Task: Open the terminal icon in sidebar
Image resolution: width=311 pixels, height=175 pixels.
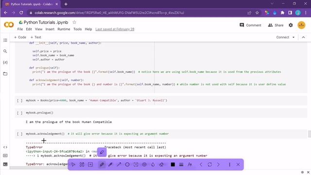Action: tap(5, 164)
